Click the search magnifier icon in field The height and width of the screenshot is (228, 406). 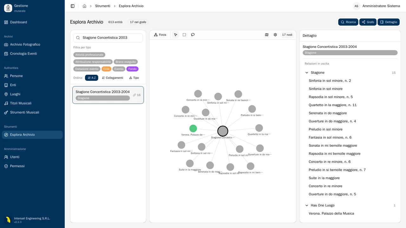pos(78,38)
